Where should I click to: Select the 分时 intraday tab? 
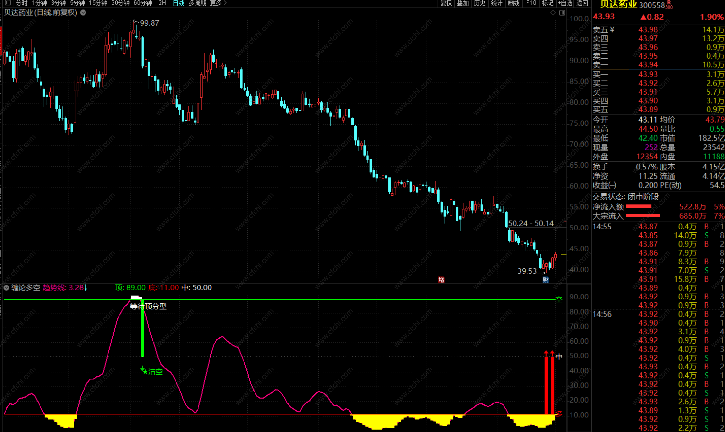coord(21,3)
